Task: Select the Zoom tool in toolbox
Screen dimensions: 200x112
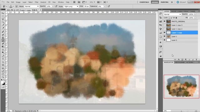Action: coord(3,77)
